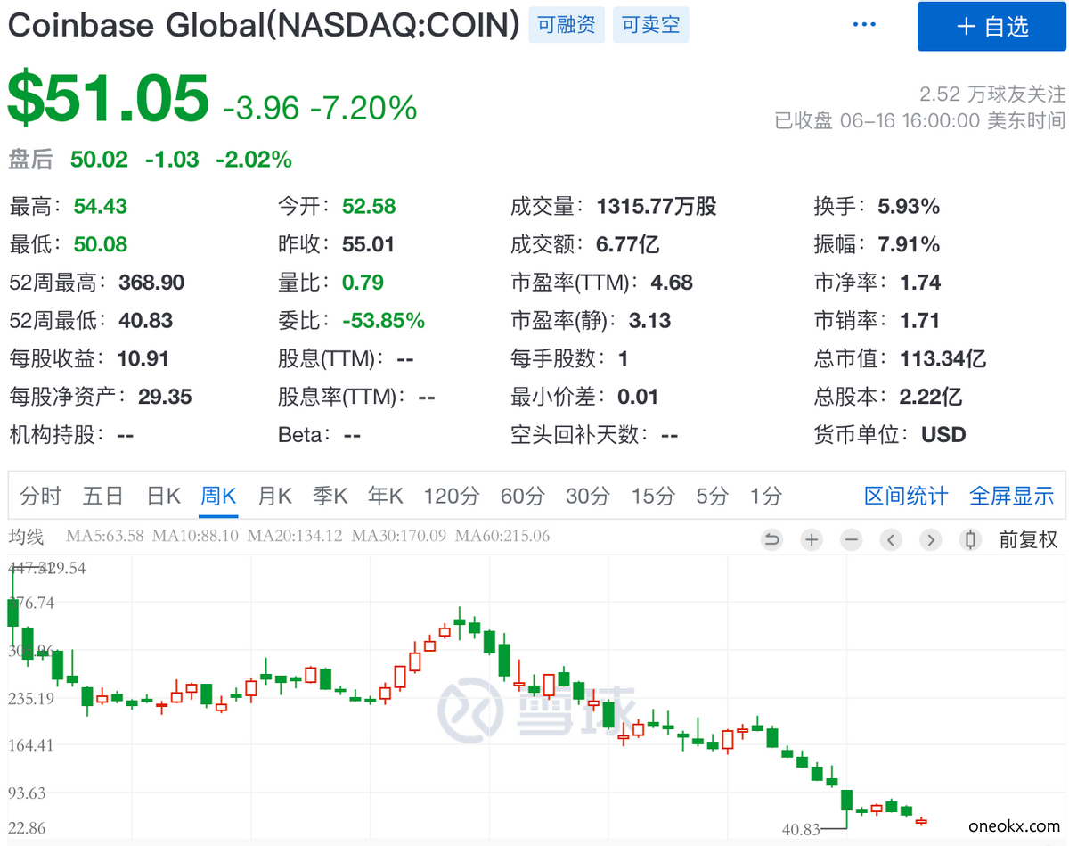1069x846 pixels.
Task: Select the 15分 interval tab
Action: pyautogui.click(x=654, y=496)
